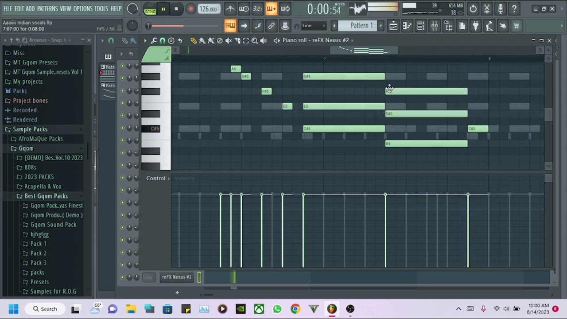The width and height of the screenshot is (567, 319).
Task: Stop playback with the stop button
Action: click(176, 9)
